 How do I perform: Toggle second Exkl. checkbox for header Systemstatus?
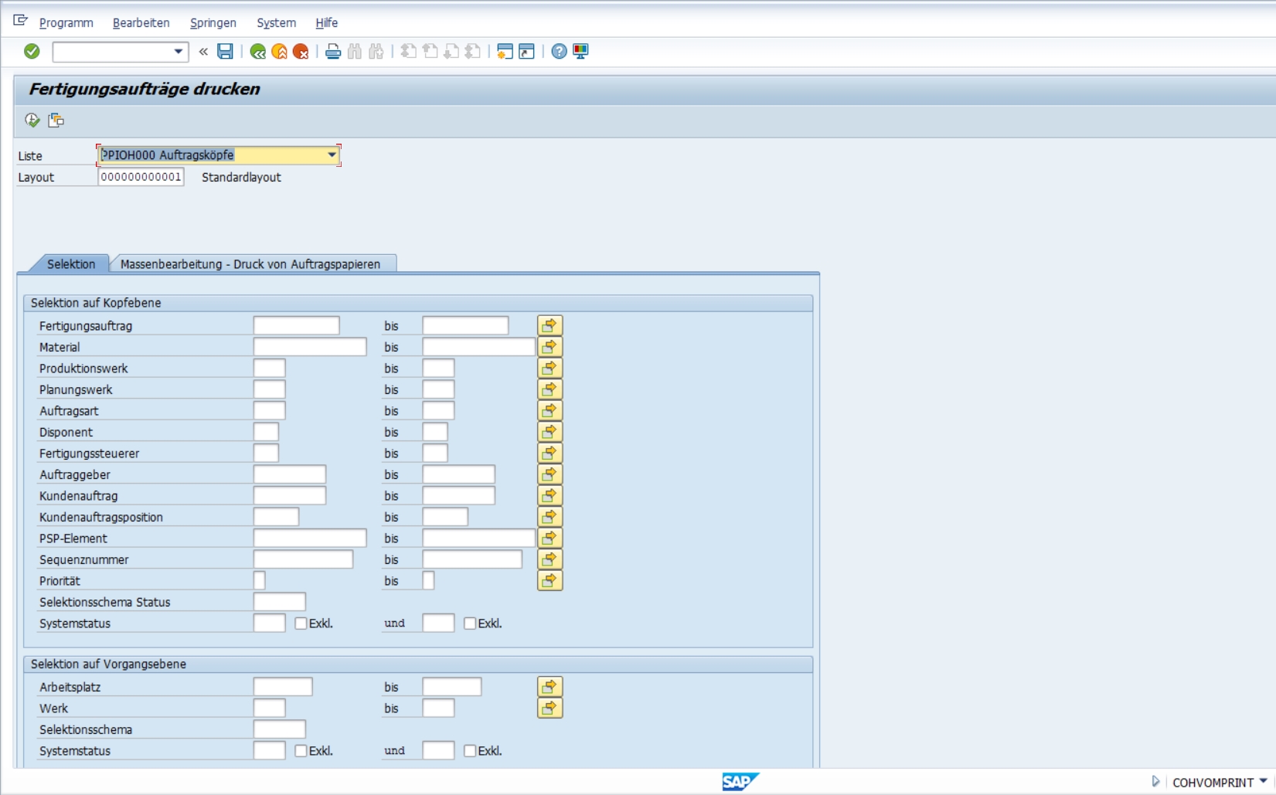(470, 623)
